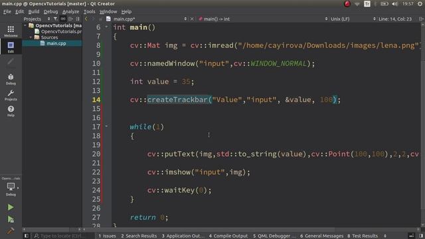Viewport: 425px width, 239px height.
Task: Open the Welcome mode
Action: tap(11, 31)
